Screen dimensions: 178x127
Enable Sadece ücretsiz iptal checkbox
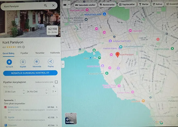pos(56,82)
